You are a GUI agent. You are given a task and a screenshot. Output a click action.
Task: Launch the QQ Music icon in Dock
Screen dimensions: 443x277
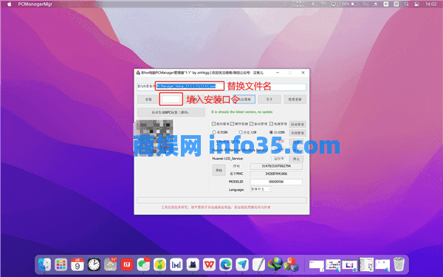pyautogui.click(x=160, y=265)
